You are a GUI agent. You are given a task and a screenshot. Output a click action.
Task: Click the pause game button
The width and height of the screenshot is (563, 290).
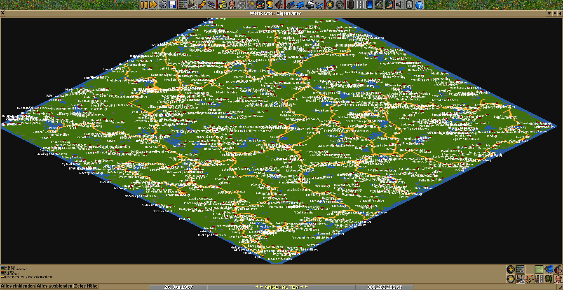click(144, 5)
